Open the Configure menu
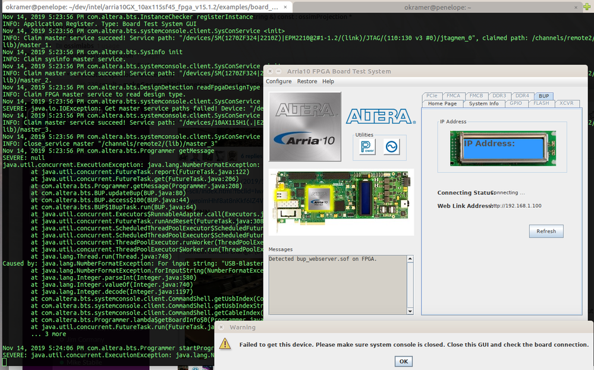 (278, 81)
